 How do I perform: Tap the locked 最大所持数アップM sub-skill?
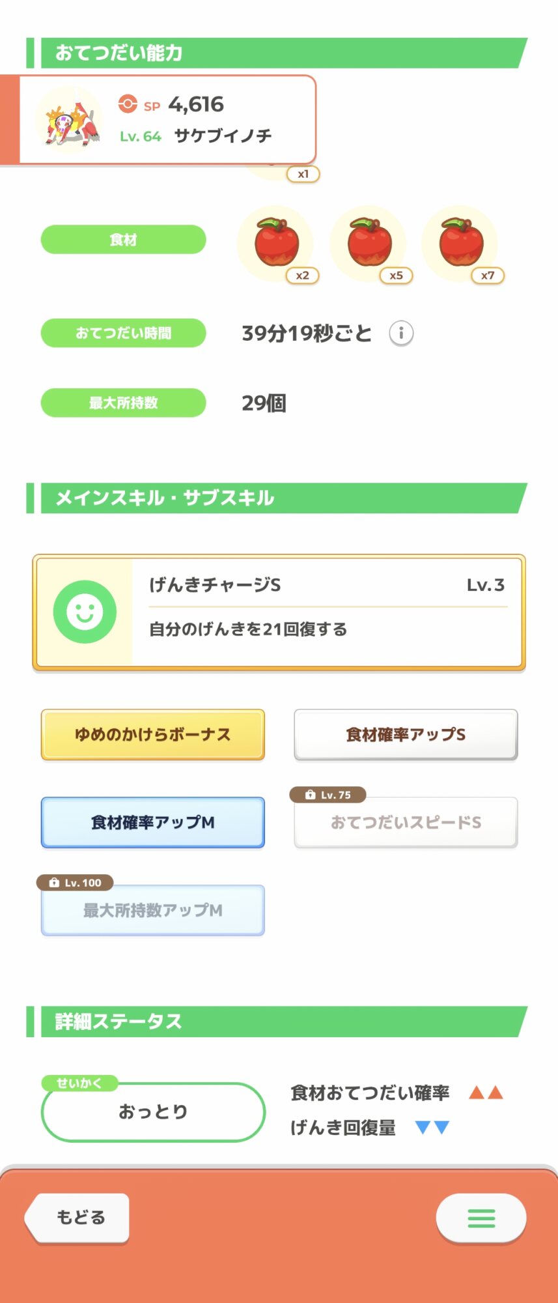(x=153, y=910)
